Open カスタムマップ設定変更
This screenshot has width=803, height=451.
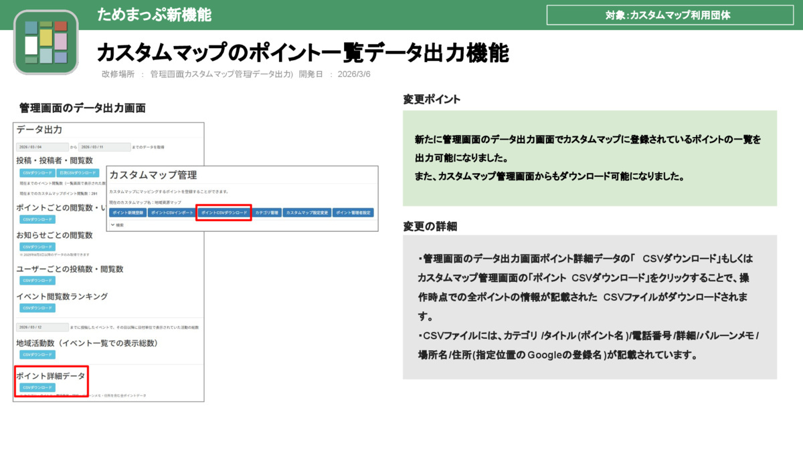coord(306,212)
